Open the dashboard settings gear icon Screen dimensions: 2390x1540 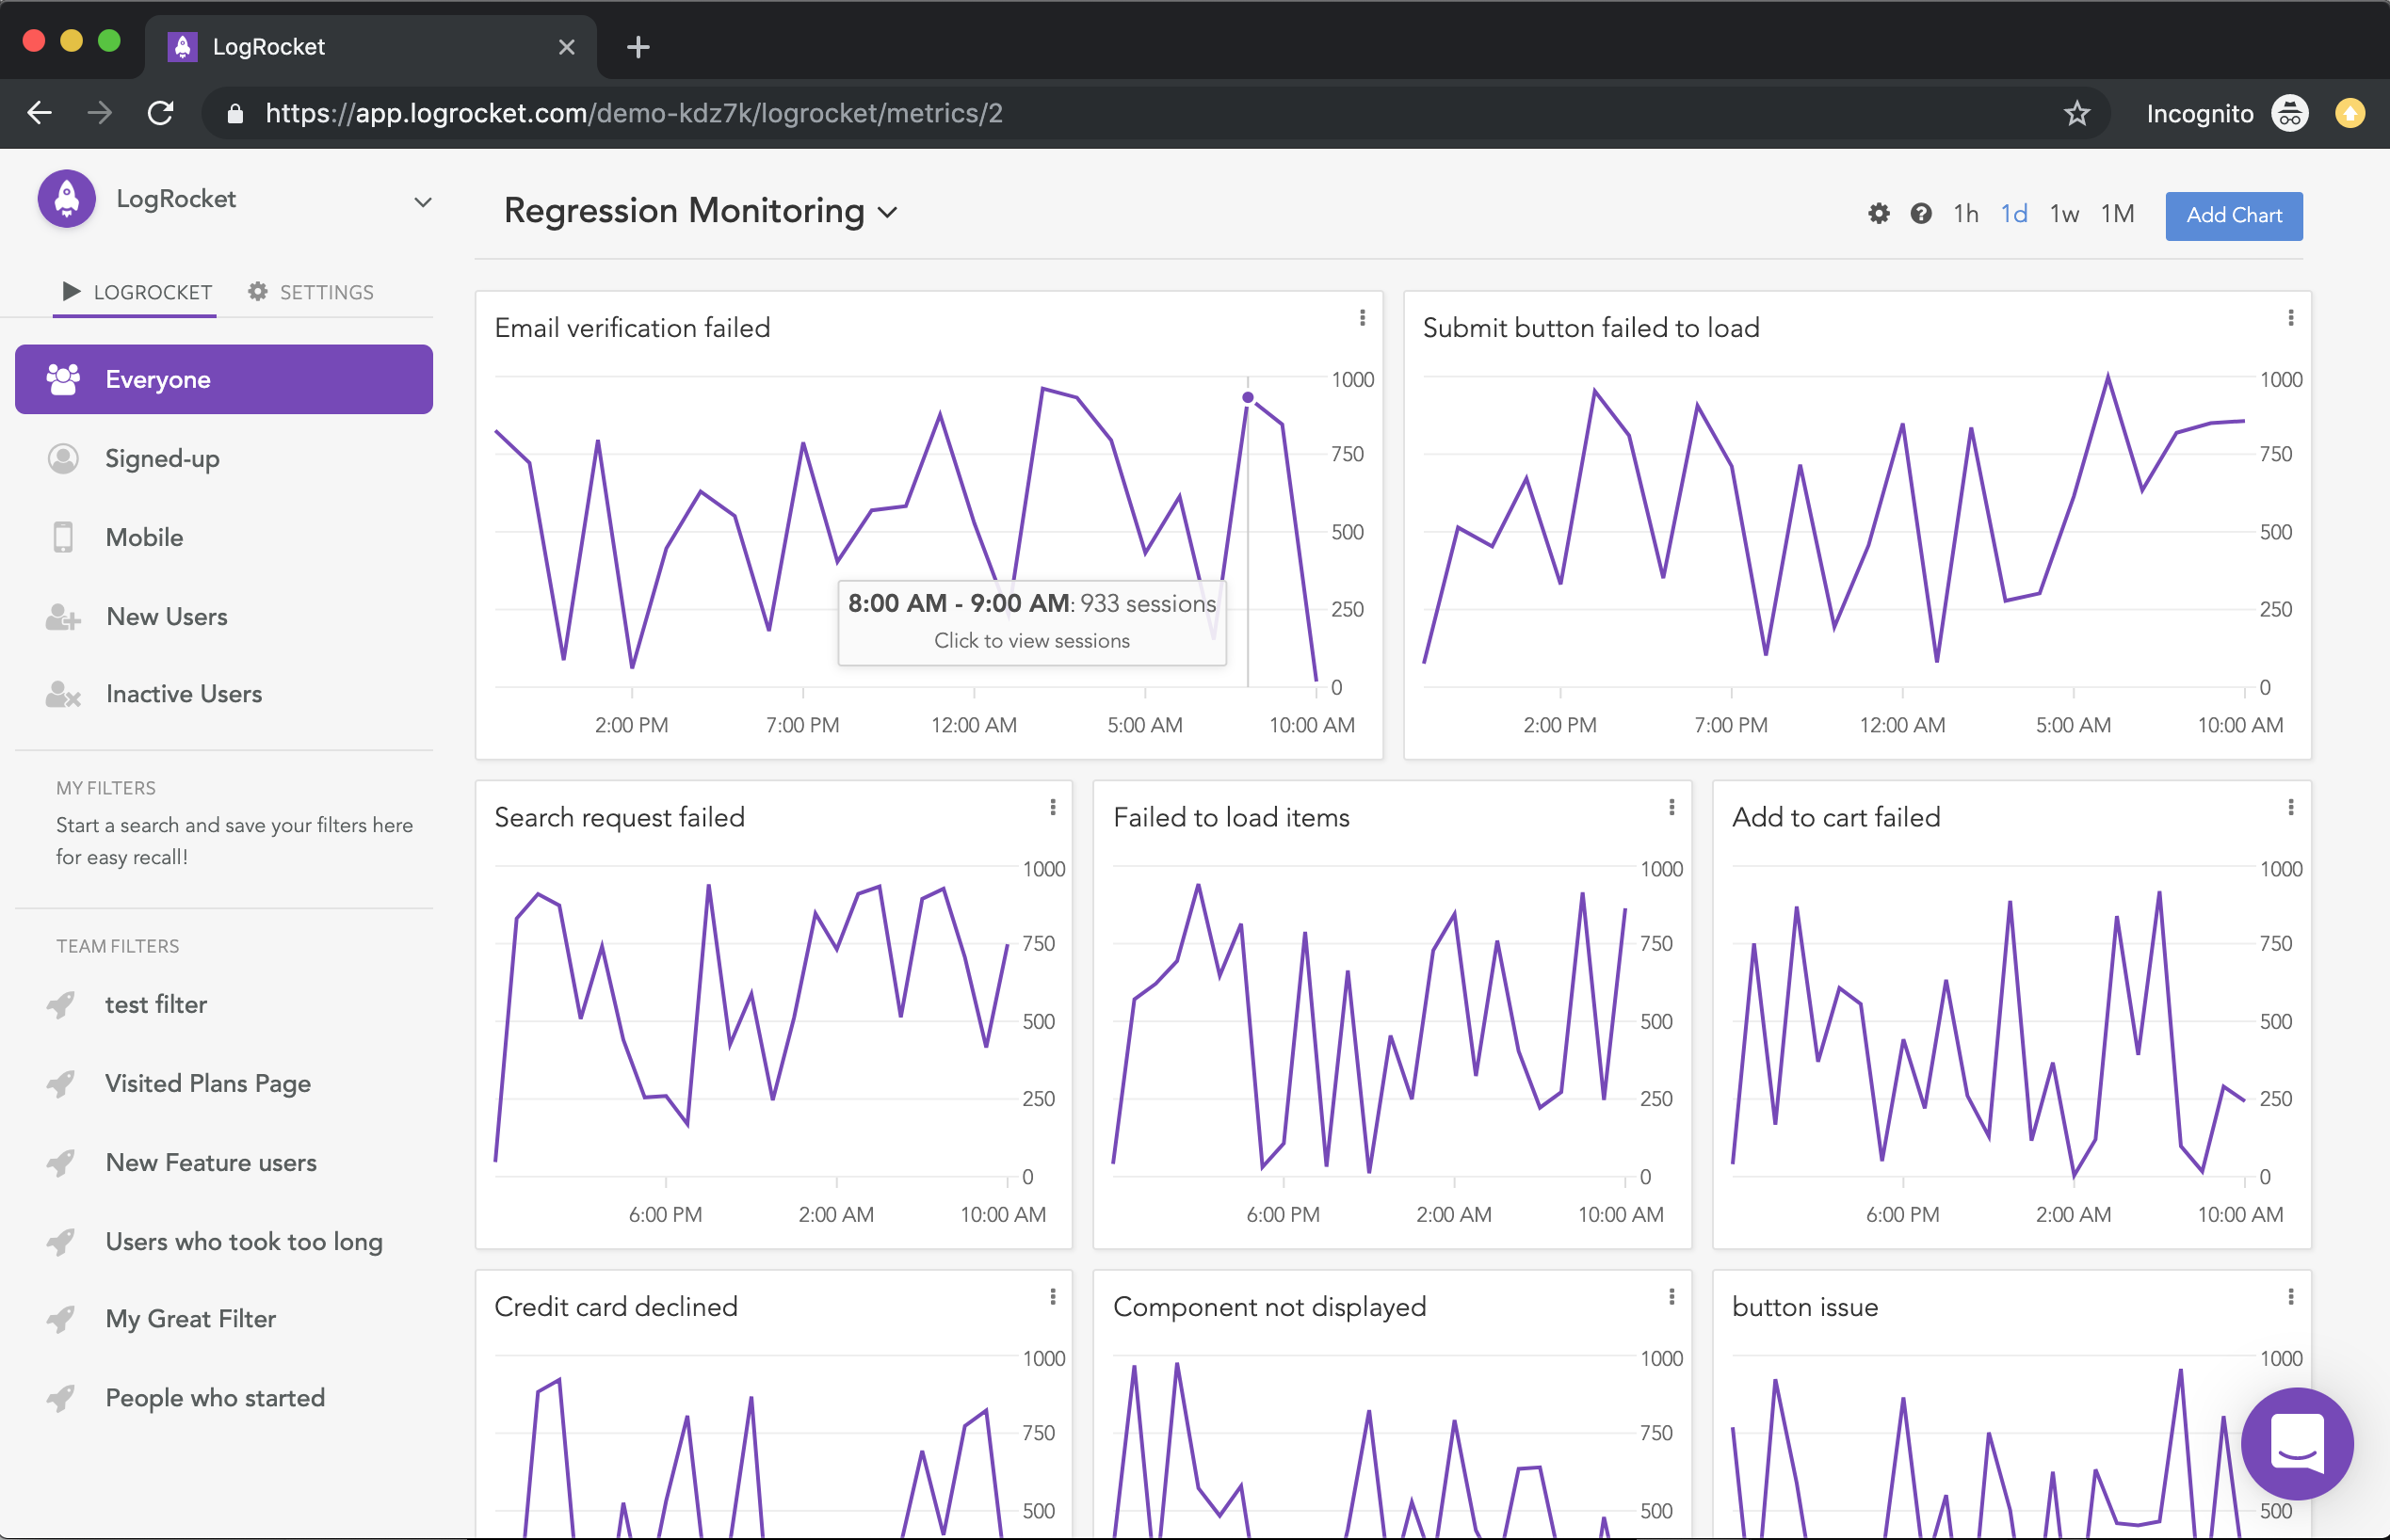point(1878,213)
